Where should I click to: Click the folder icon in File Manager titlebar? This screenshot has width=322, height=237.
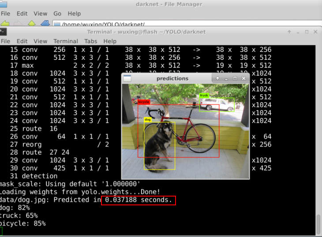pos(4,4)
